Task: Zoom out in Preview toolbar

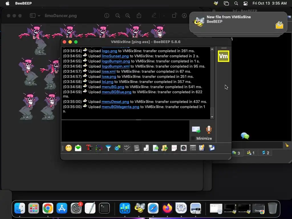Action: 118,16
